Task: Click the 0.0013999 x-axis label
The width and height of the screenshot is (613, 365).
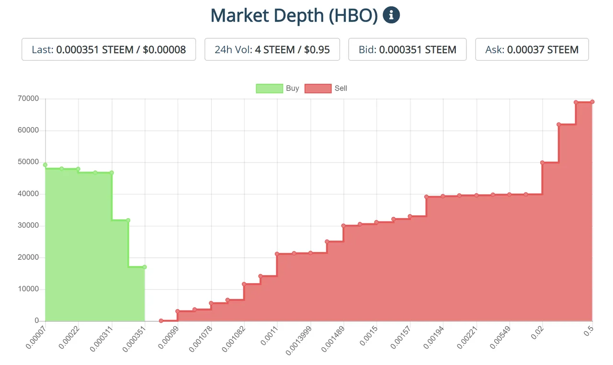Action: point(298,340)
